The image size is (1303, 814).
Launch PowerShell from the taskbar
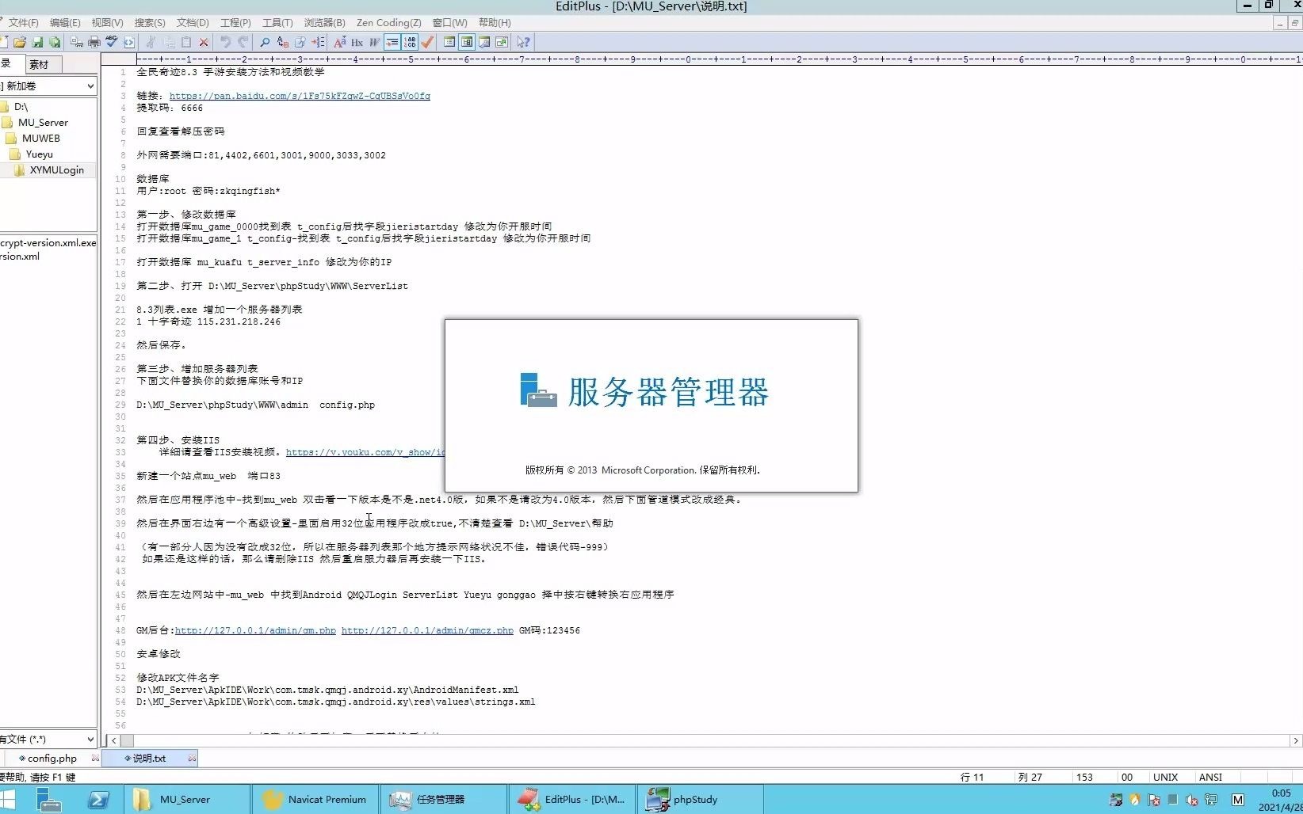(x=98, y=799)
